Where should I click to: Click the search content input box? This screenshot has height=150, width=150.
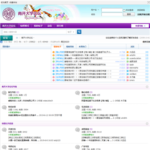pos(34,32)
